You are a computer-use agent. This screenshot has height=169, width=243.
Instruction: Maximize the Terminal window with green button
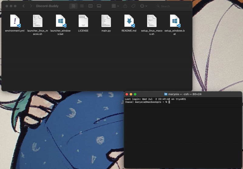pos(135,94)
